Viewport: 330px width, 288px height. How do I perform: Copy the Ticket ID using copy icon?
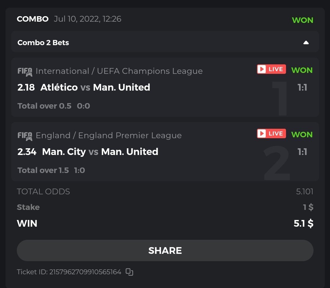pyautogui.click(x=130, y=272)
